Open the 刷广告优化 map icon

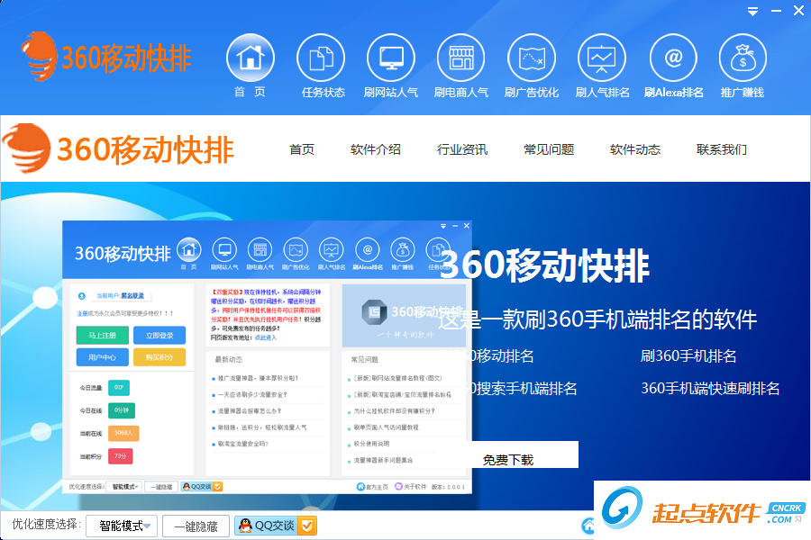(x=532, y=58)
